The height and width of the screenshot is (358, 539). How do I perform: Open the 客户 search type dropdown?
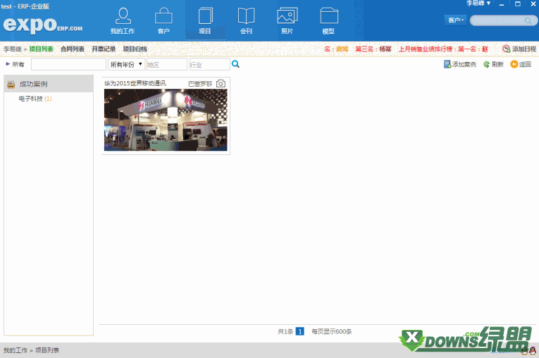pos(455,20)
